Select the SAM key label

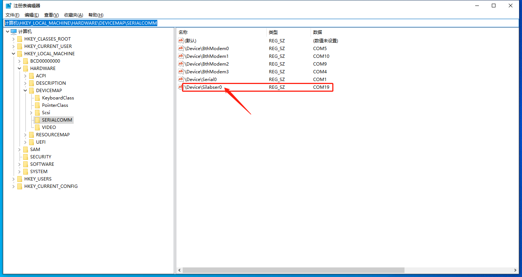coord(35,150)
